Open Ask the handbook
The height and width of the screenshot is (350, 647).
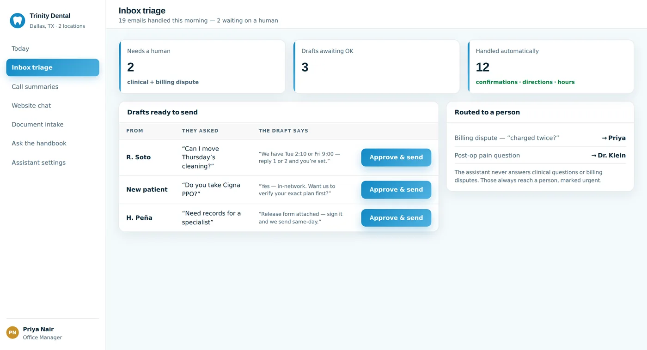pos(53,144)
